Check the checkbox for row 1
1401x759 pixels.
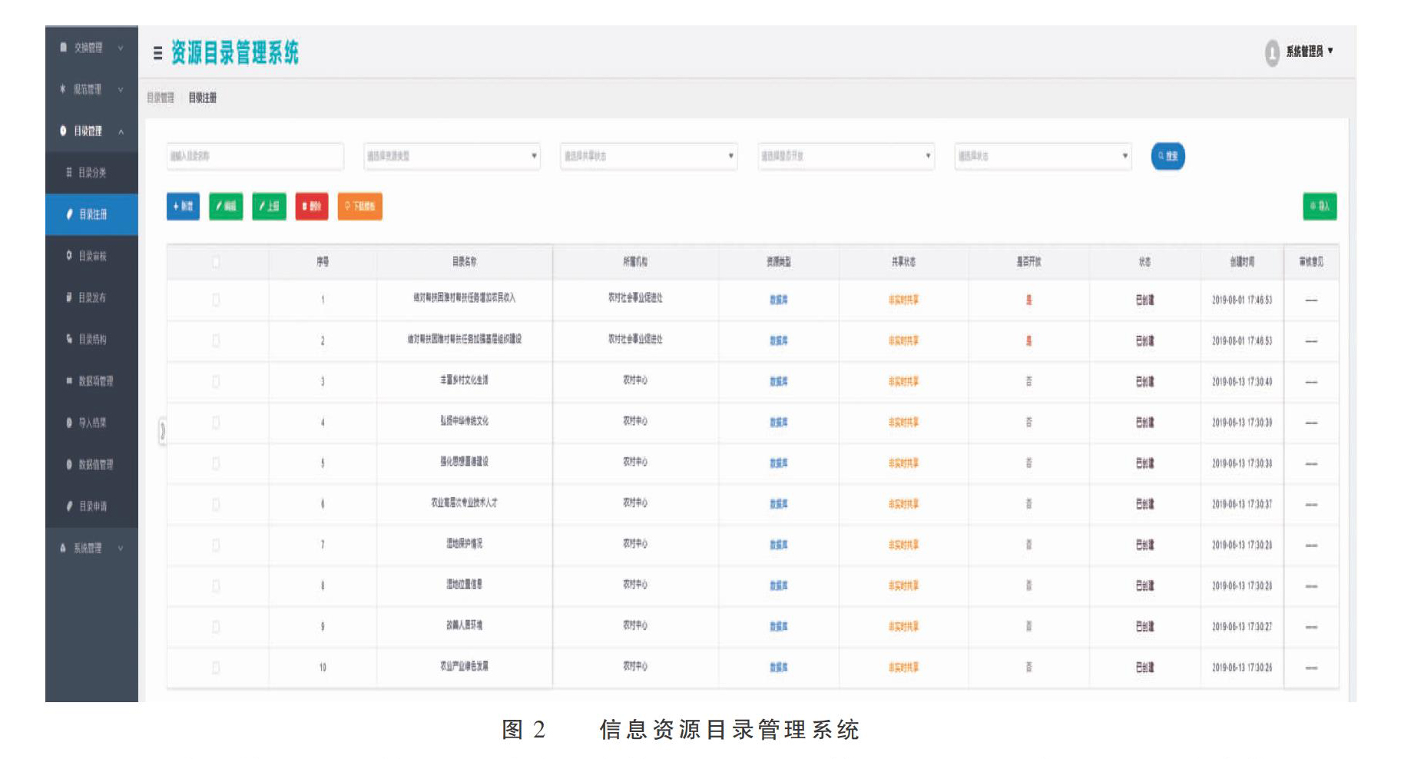click(216, 300)
